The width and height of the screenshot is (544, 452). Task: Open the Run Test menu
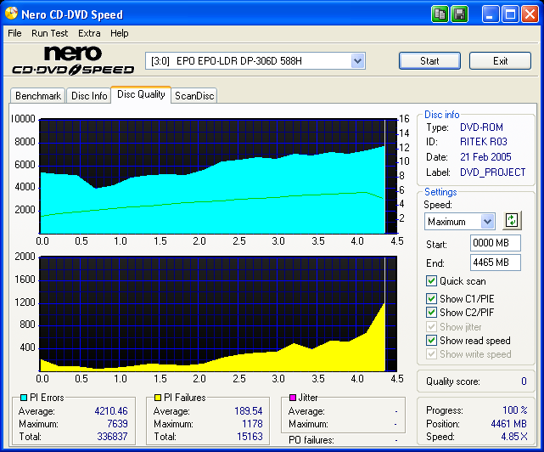point(50,33)
